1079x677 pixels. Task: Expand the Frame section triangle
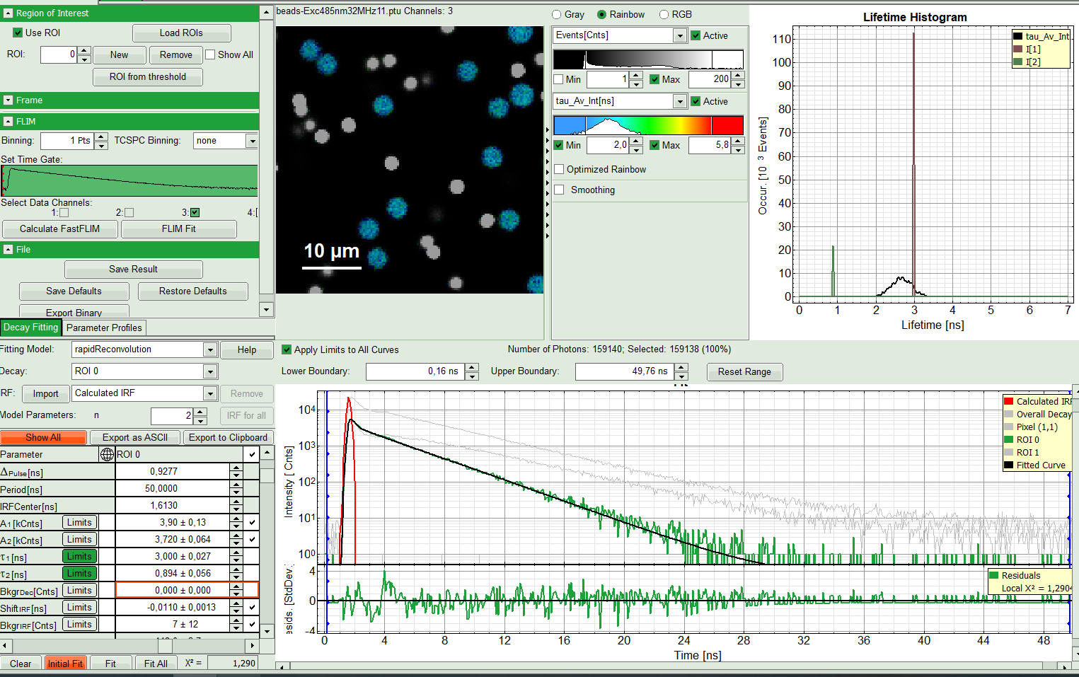click(8, 100)
